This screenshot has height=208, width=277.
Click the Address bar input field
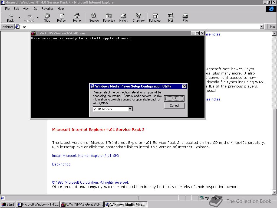point(140,27)
